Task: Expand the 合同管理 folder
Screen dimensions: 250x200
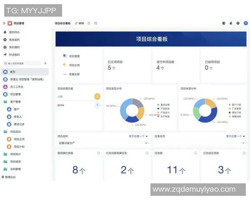Action: [x=12, y=169]
